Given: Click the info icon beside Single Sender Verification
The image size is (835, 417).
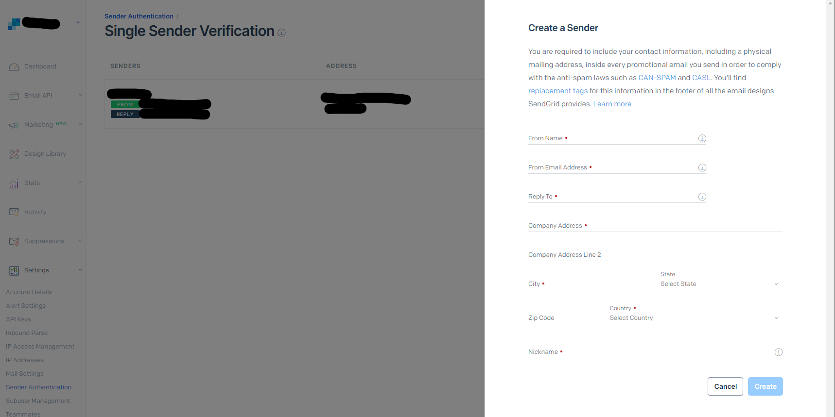Looking at the screenshot, I should click(x=281, y=33).
